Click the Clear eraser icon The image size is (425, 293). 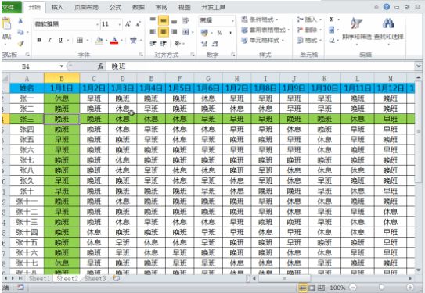332,41
